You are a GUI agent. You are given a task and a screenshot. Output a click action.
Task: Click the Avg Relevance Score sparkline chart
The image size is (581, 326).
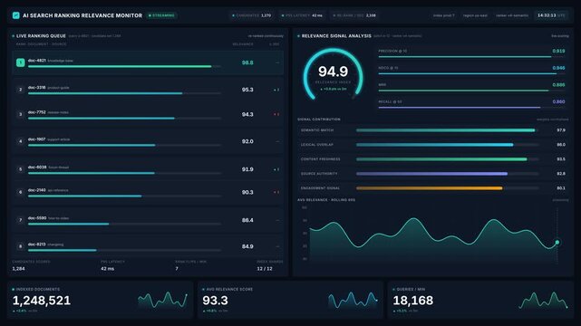click(353, 300)
